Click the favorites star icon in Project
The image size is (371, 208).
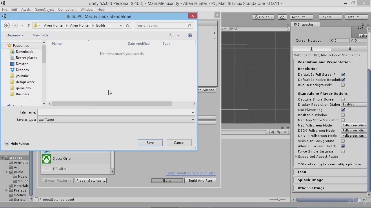[285, 132]
